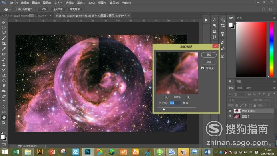Click the Gaussian Blur preview thumbnail
This screenshot has width=277, height=156.
click(x=177, y=73)
